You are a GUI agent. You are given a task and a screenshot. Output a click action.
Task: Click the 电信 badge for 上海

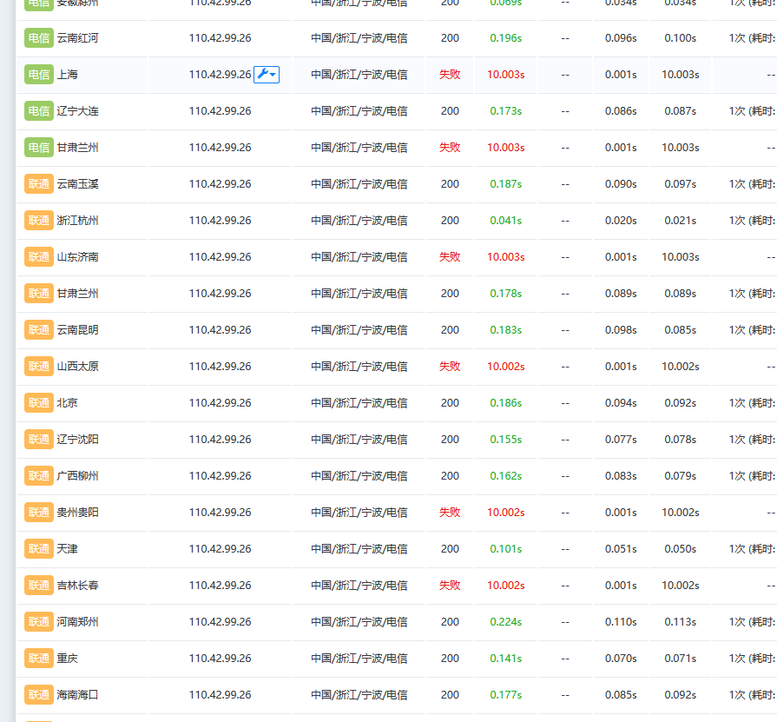click(x=39, y=75)
